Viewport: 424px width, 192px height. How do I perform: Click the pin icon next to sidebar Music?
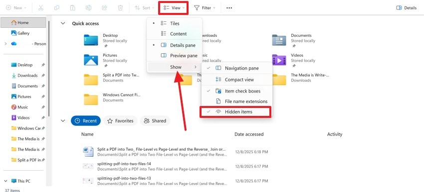click(x=43, y=107)
